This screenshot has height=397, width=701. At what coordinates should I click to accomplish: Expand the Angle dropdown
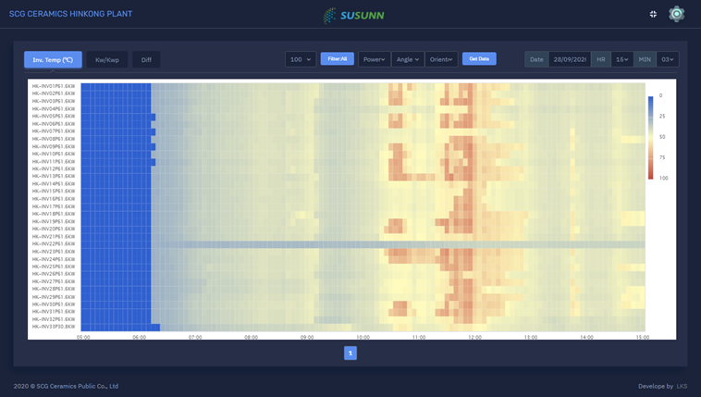[407, 59]
